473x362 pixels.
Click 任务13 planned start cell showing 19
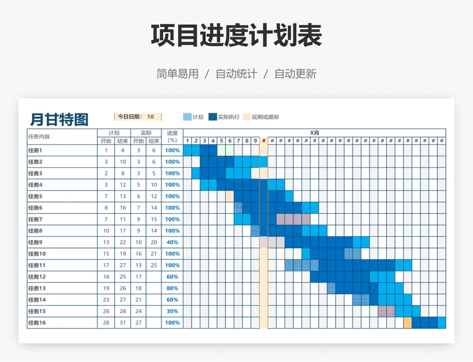106,288
